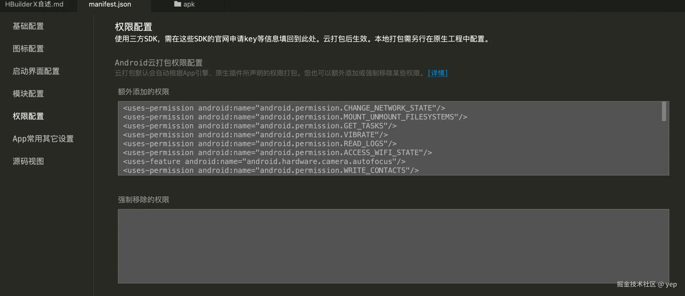Screen dimensions: 685x296
Task: Switch to the HBuilderX自述.md tab
Action: 34,4
